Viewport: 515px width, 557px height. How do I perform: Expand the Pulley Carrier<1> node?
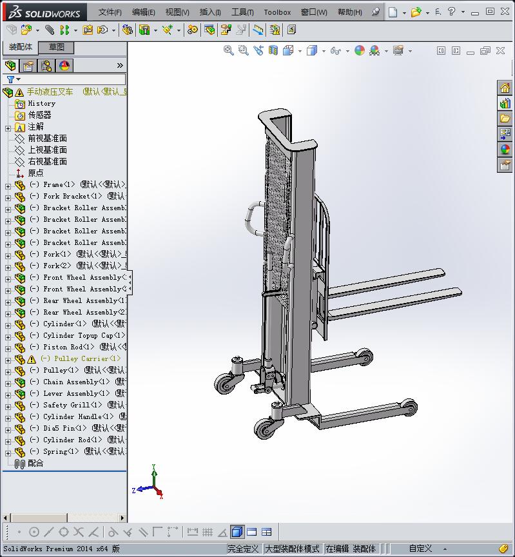click(x=8, y=360)
